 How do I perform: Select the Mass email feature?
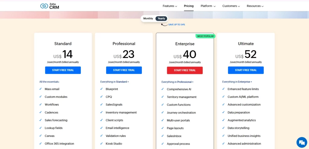click(x=52, y=89)
